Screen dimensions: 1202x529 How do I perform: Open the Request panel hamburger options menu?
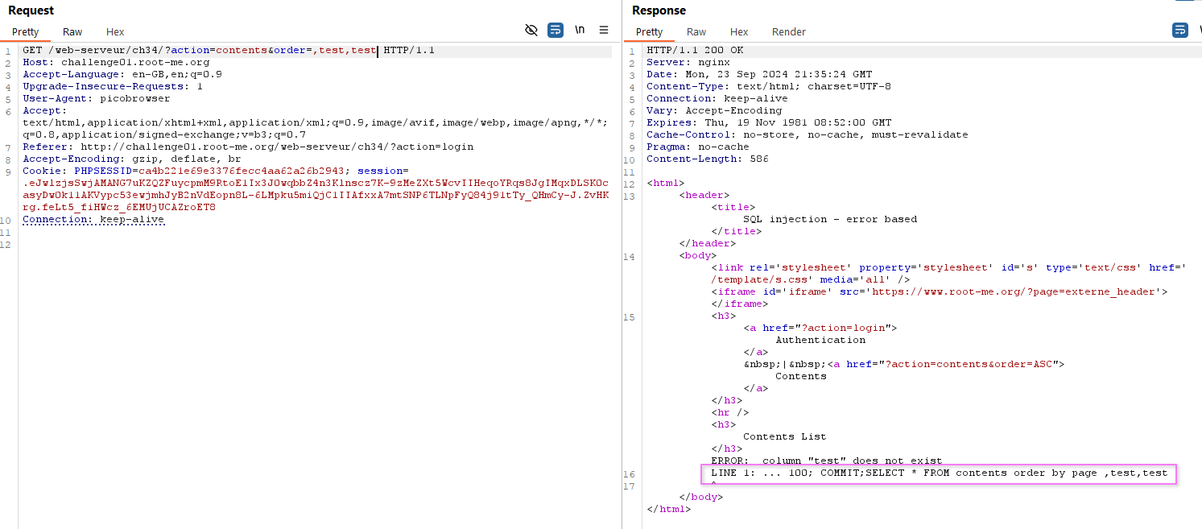[604, 31]
